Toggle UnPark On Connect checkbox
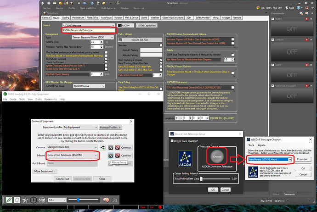The height and width of the screenshot is (212, 317). (106, 59)
